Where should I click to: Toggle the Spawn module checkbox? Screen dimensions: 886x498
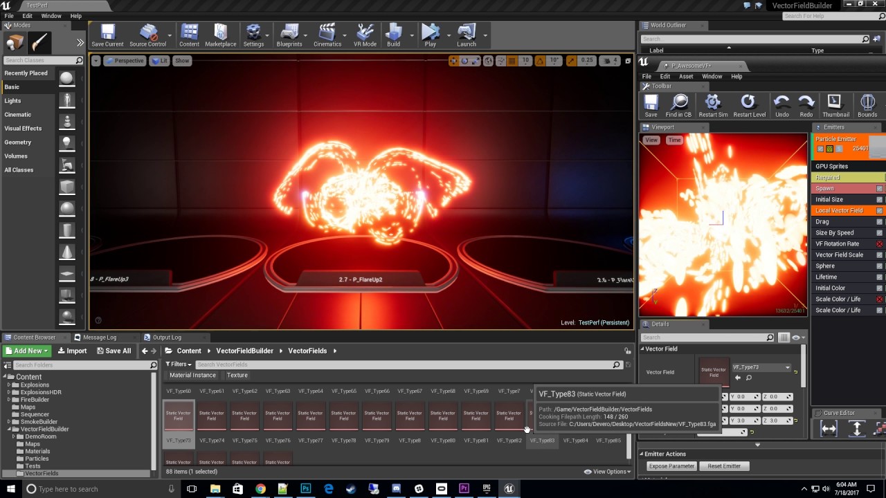880,189
